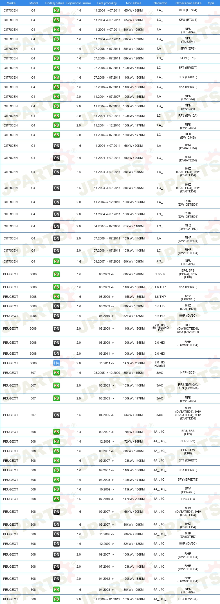Click PB icon in Citroen C4 09.2007 -> 07.2008 row
Image resolution: width=220 pixels, height=604 pixels.
(x=57, y=261)
